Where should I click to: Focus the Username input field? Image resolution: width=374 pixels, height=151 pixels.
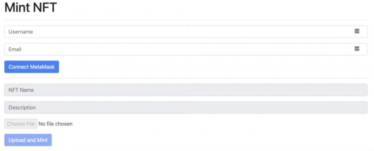click(x=186, y=32)
